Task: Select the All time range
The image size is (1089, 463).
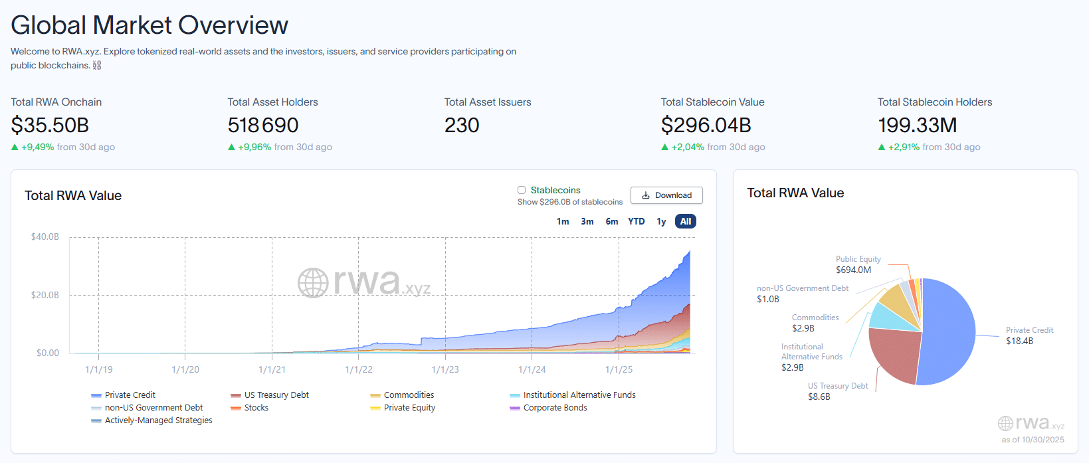Action: [685, 222]
